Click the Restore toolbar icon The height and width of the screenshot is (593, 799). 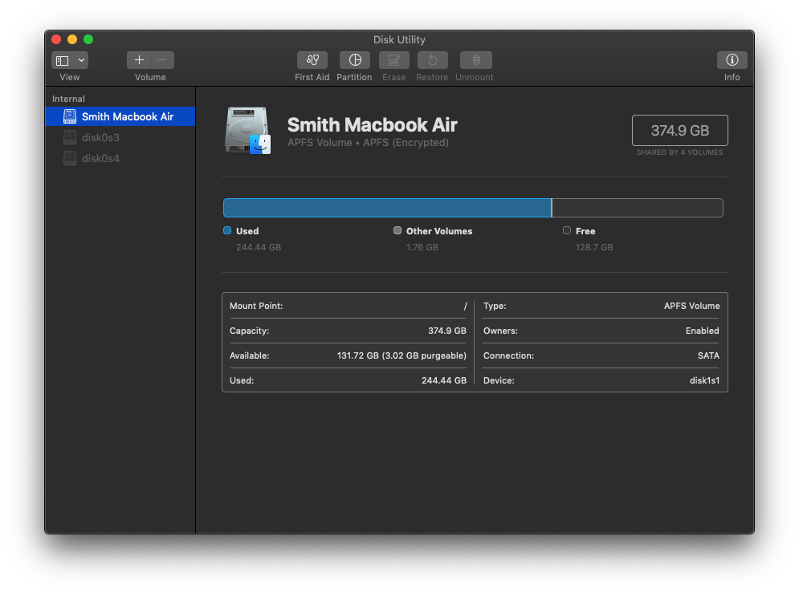click(x=432, y=60)
